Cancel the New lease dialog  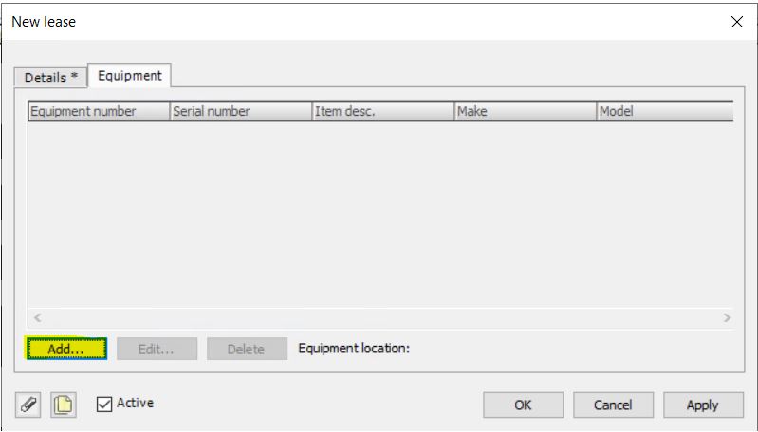pyautogui.click(x=613, y=405)
